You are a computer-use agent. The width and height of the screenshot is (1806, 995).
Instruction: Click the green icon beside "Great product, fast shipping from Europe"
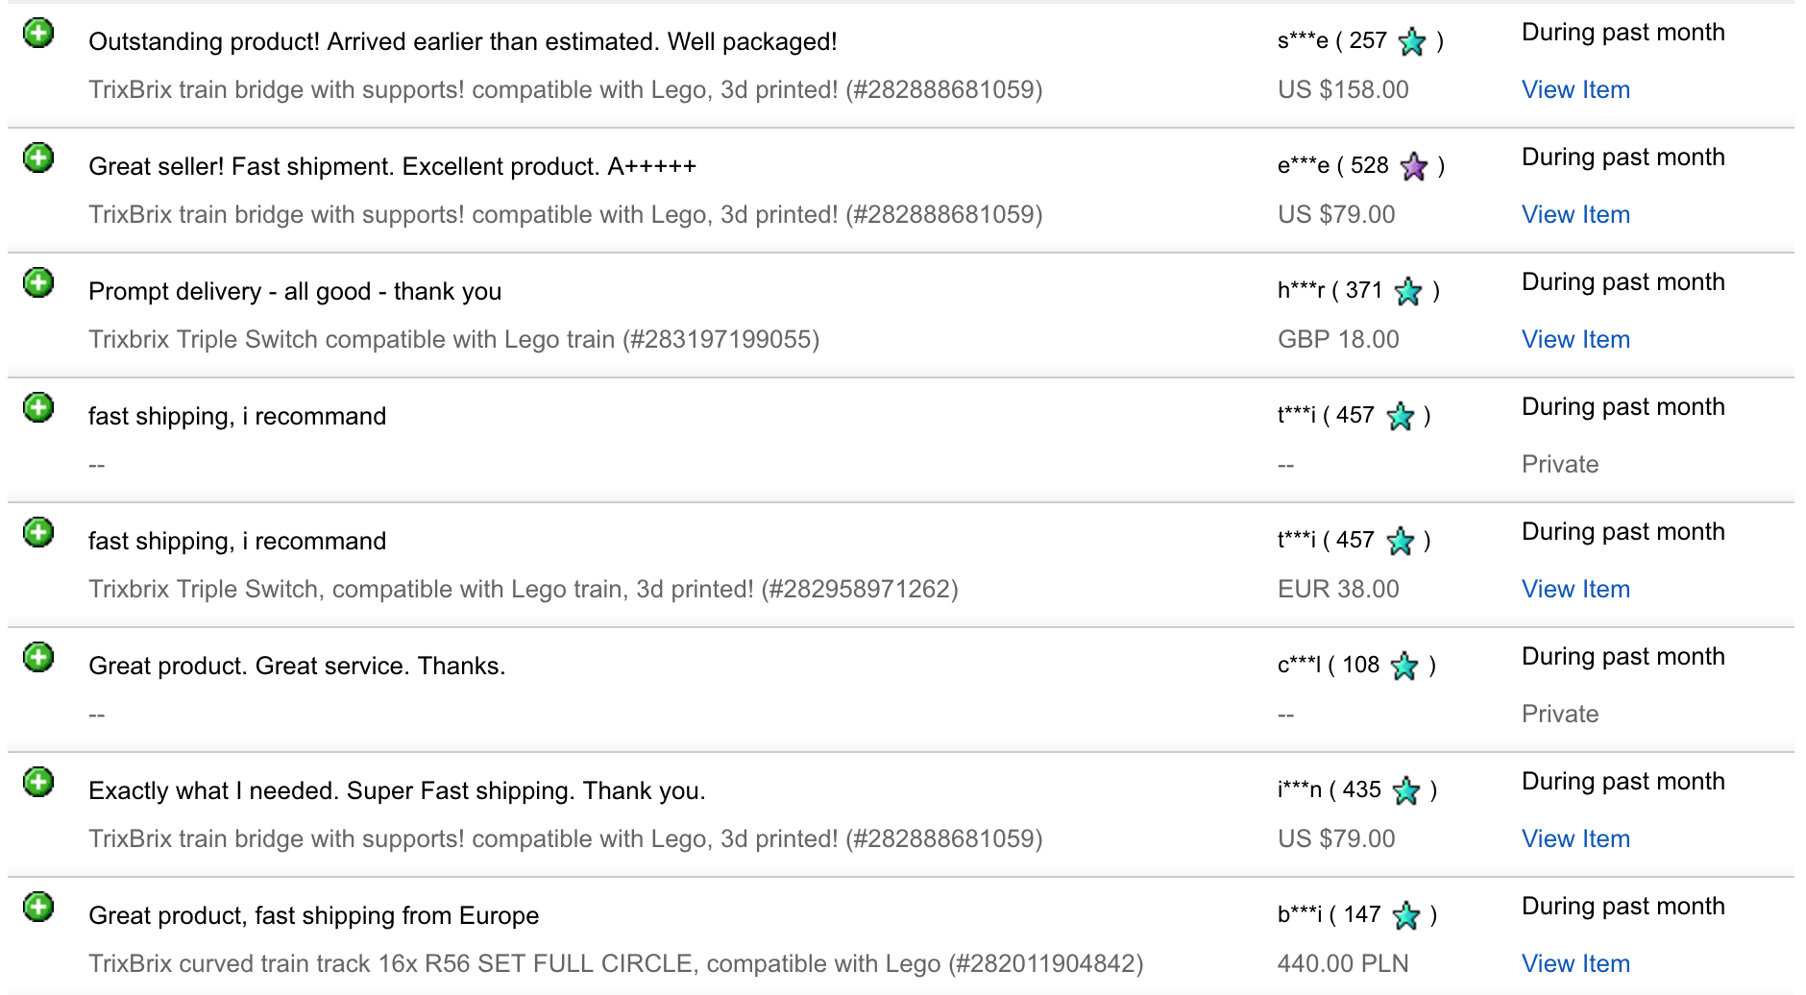coord(38,908)
